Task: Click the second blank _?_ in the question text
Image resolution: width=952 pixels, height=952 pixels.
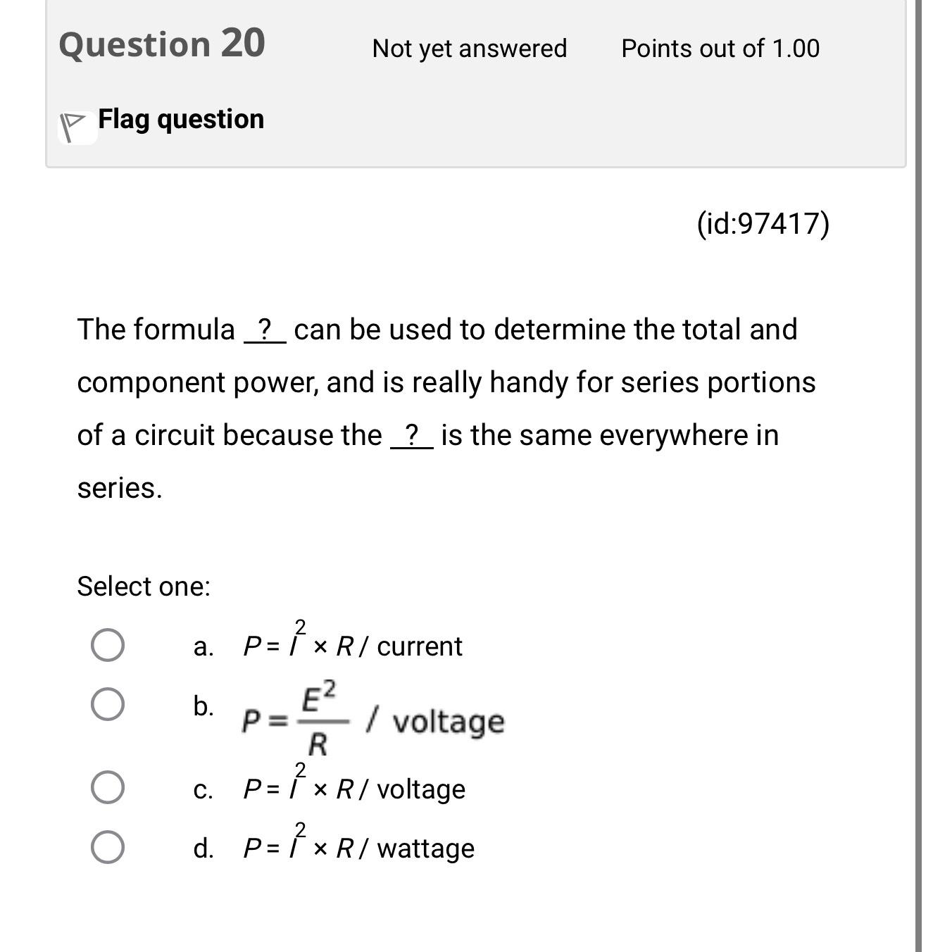Action: pyautogui.click(x=411, y=436)
